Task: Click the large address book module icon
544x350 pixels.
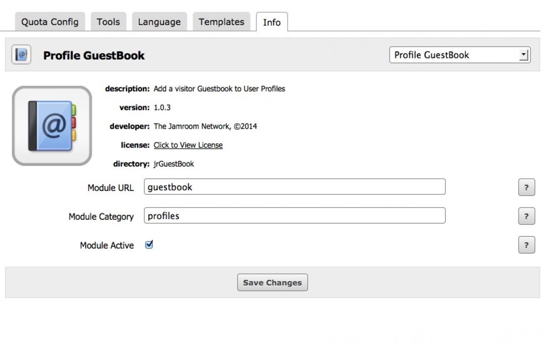Action: (52, 126)
